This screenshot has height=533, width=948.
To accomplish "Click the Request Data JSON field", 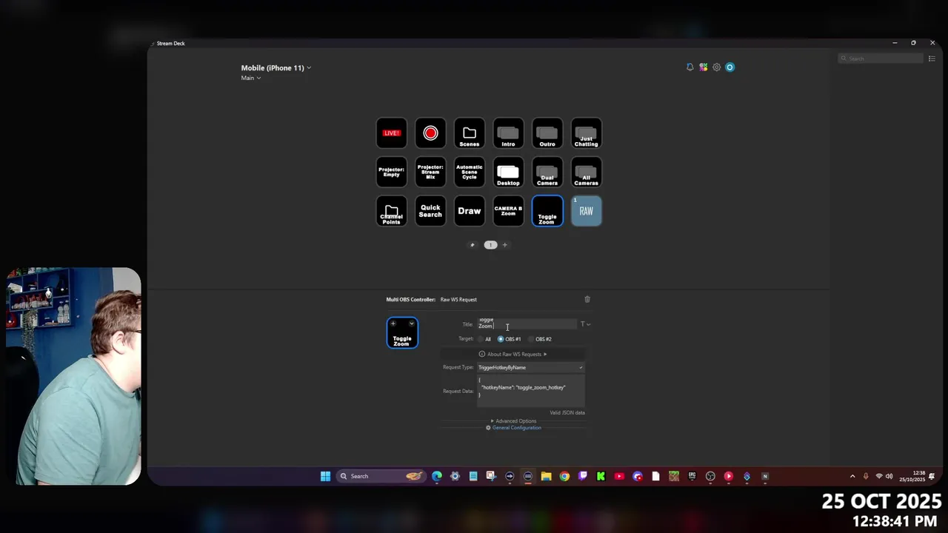I will pyautogui.click(x=530, y=391).
